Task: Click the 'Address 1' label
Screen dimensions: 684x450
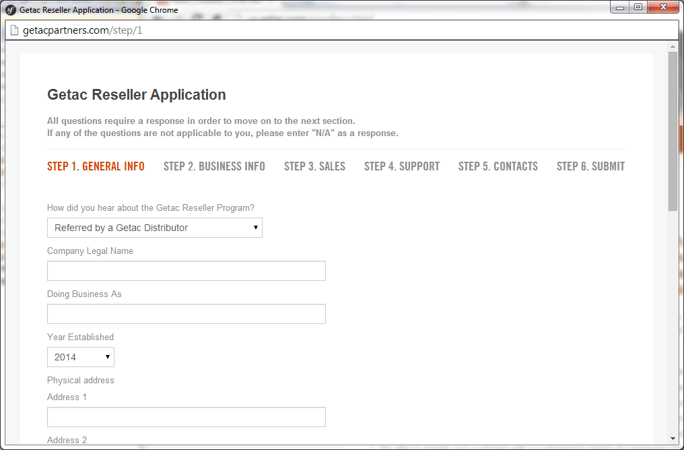Action: [67, 397]
